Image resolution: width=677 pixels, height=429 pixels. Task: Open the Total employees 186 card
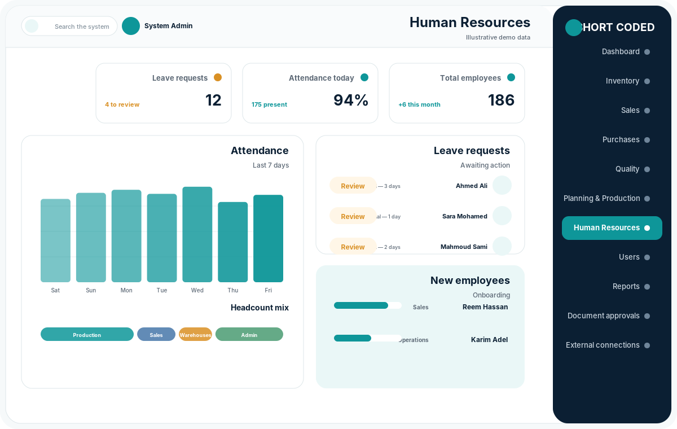click(x=457, y=93)
